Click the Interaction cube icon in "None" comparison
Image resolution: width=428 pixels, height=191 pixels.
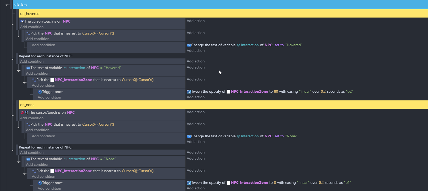click(65, 159)
